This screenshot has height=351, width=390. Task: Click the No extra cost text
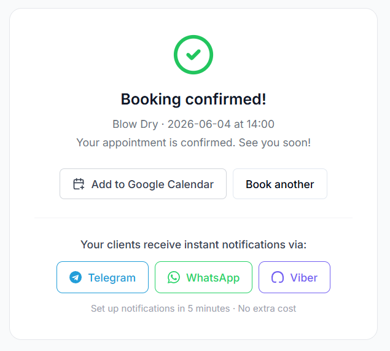click(267, 309)
